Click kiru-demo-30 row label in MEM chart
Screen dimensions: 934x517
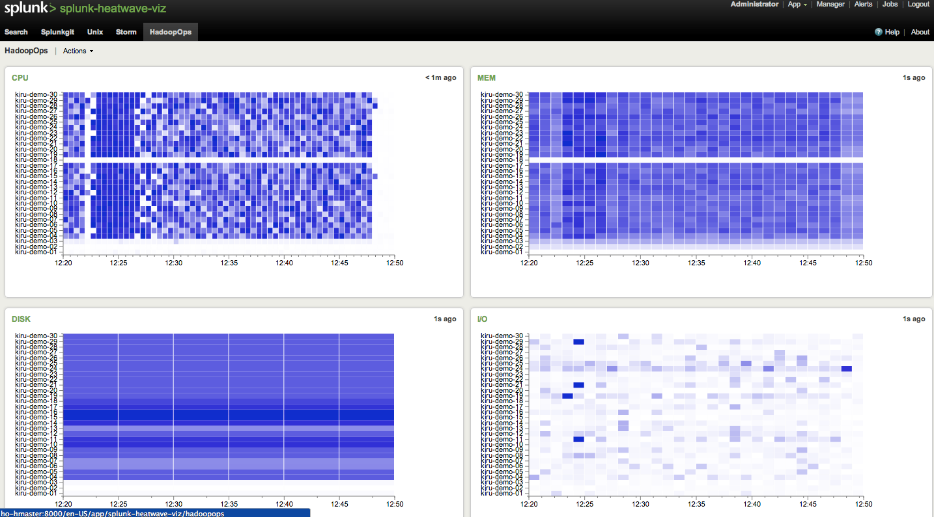[502, 95]
